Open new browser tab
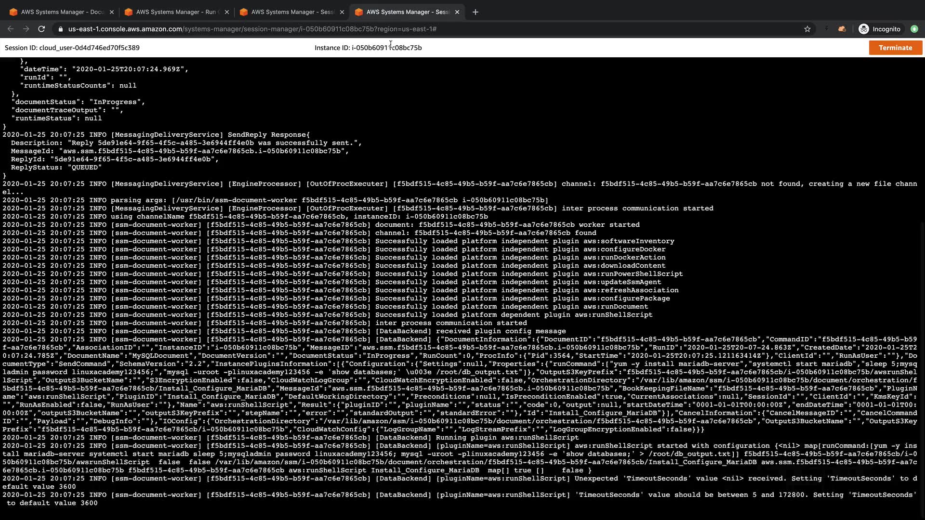This screenshot has height=520, width=925. click(476, 12)
